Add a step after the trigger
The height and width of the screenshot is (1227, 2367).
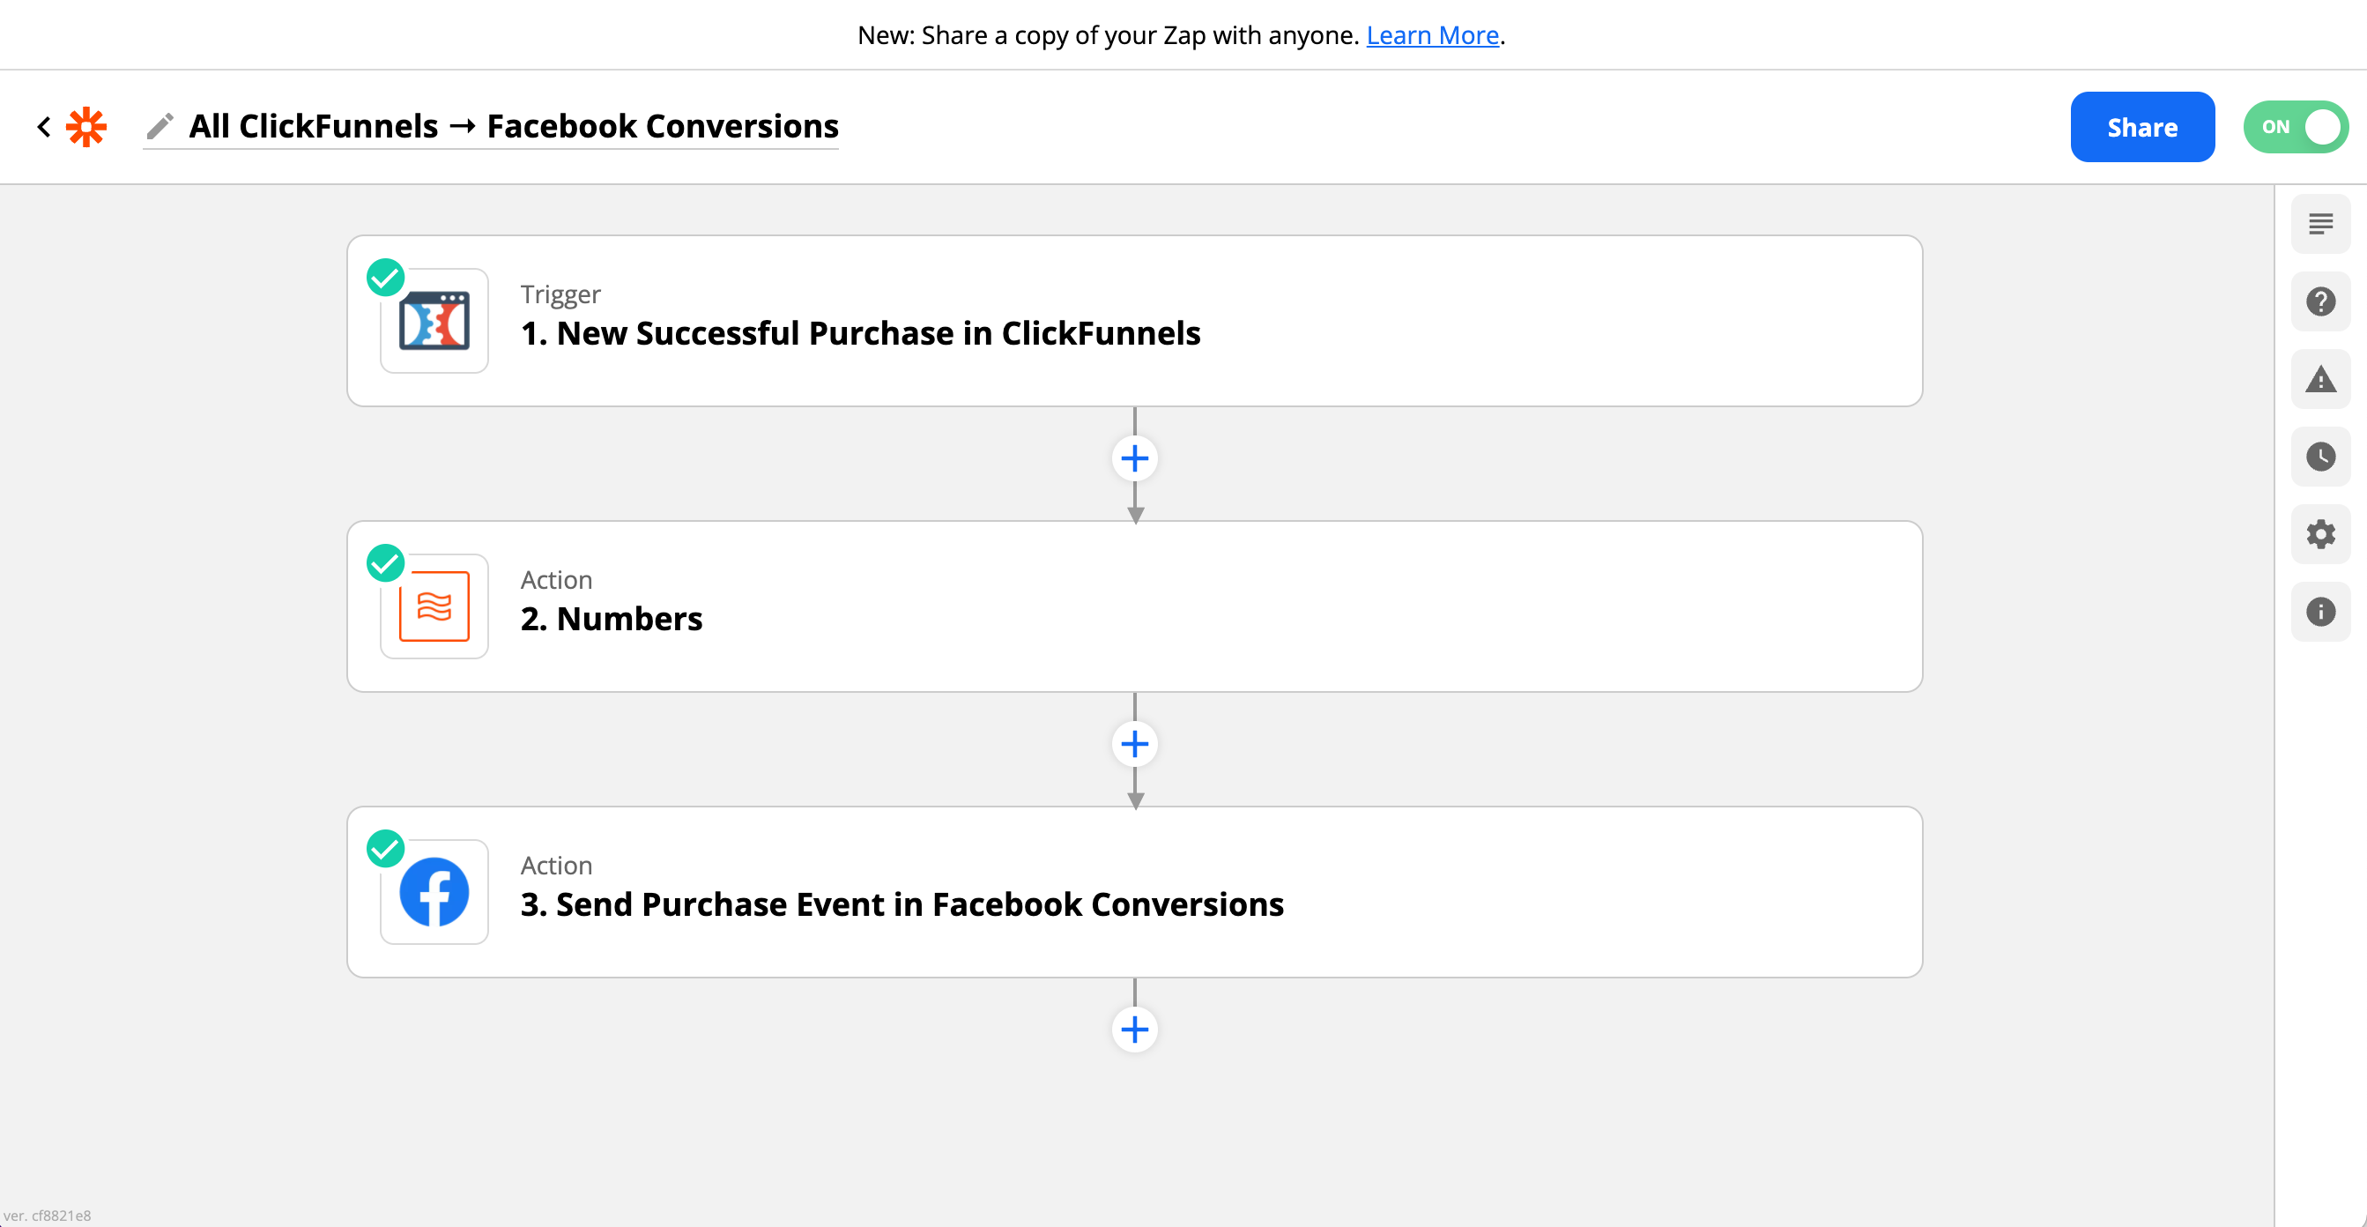click(1135, 458)
